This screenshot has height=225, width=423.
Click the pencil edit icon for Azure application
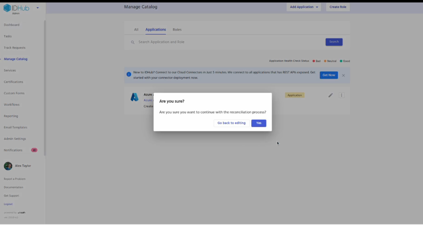(x=330, y=95)
